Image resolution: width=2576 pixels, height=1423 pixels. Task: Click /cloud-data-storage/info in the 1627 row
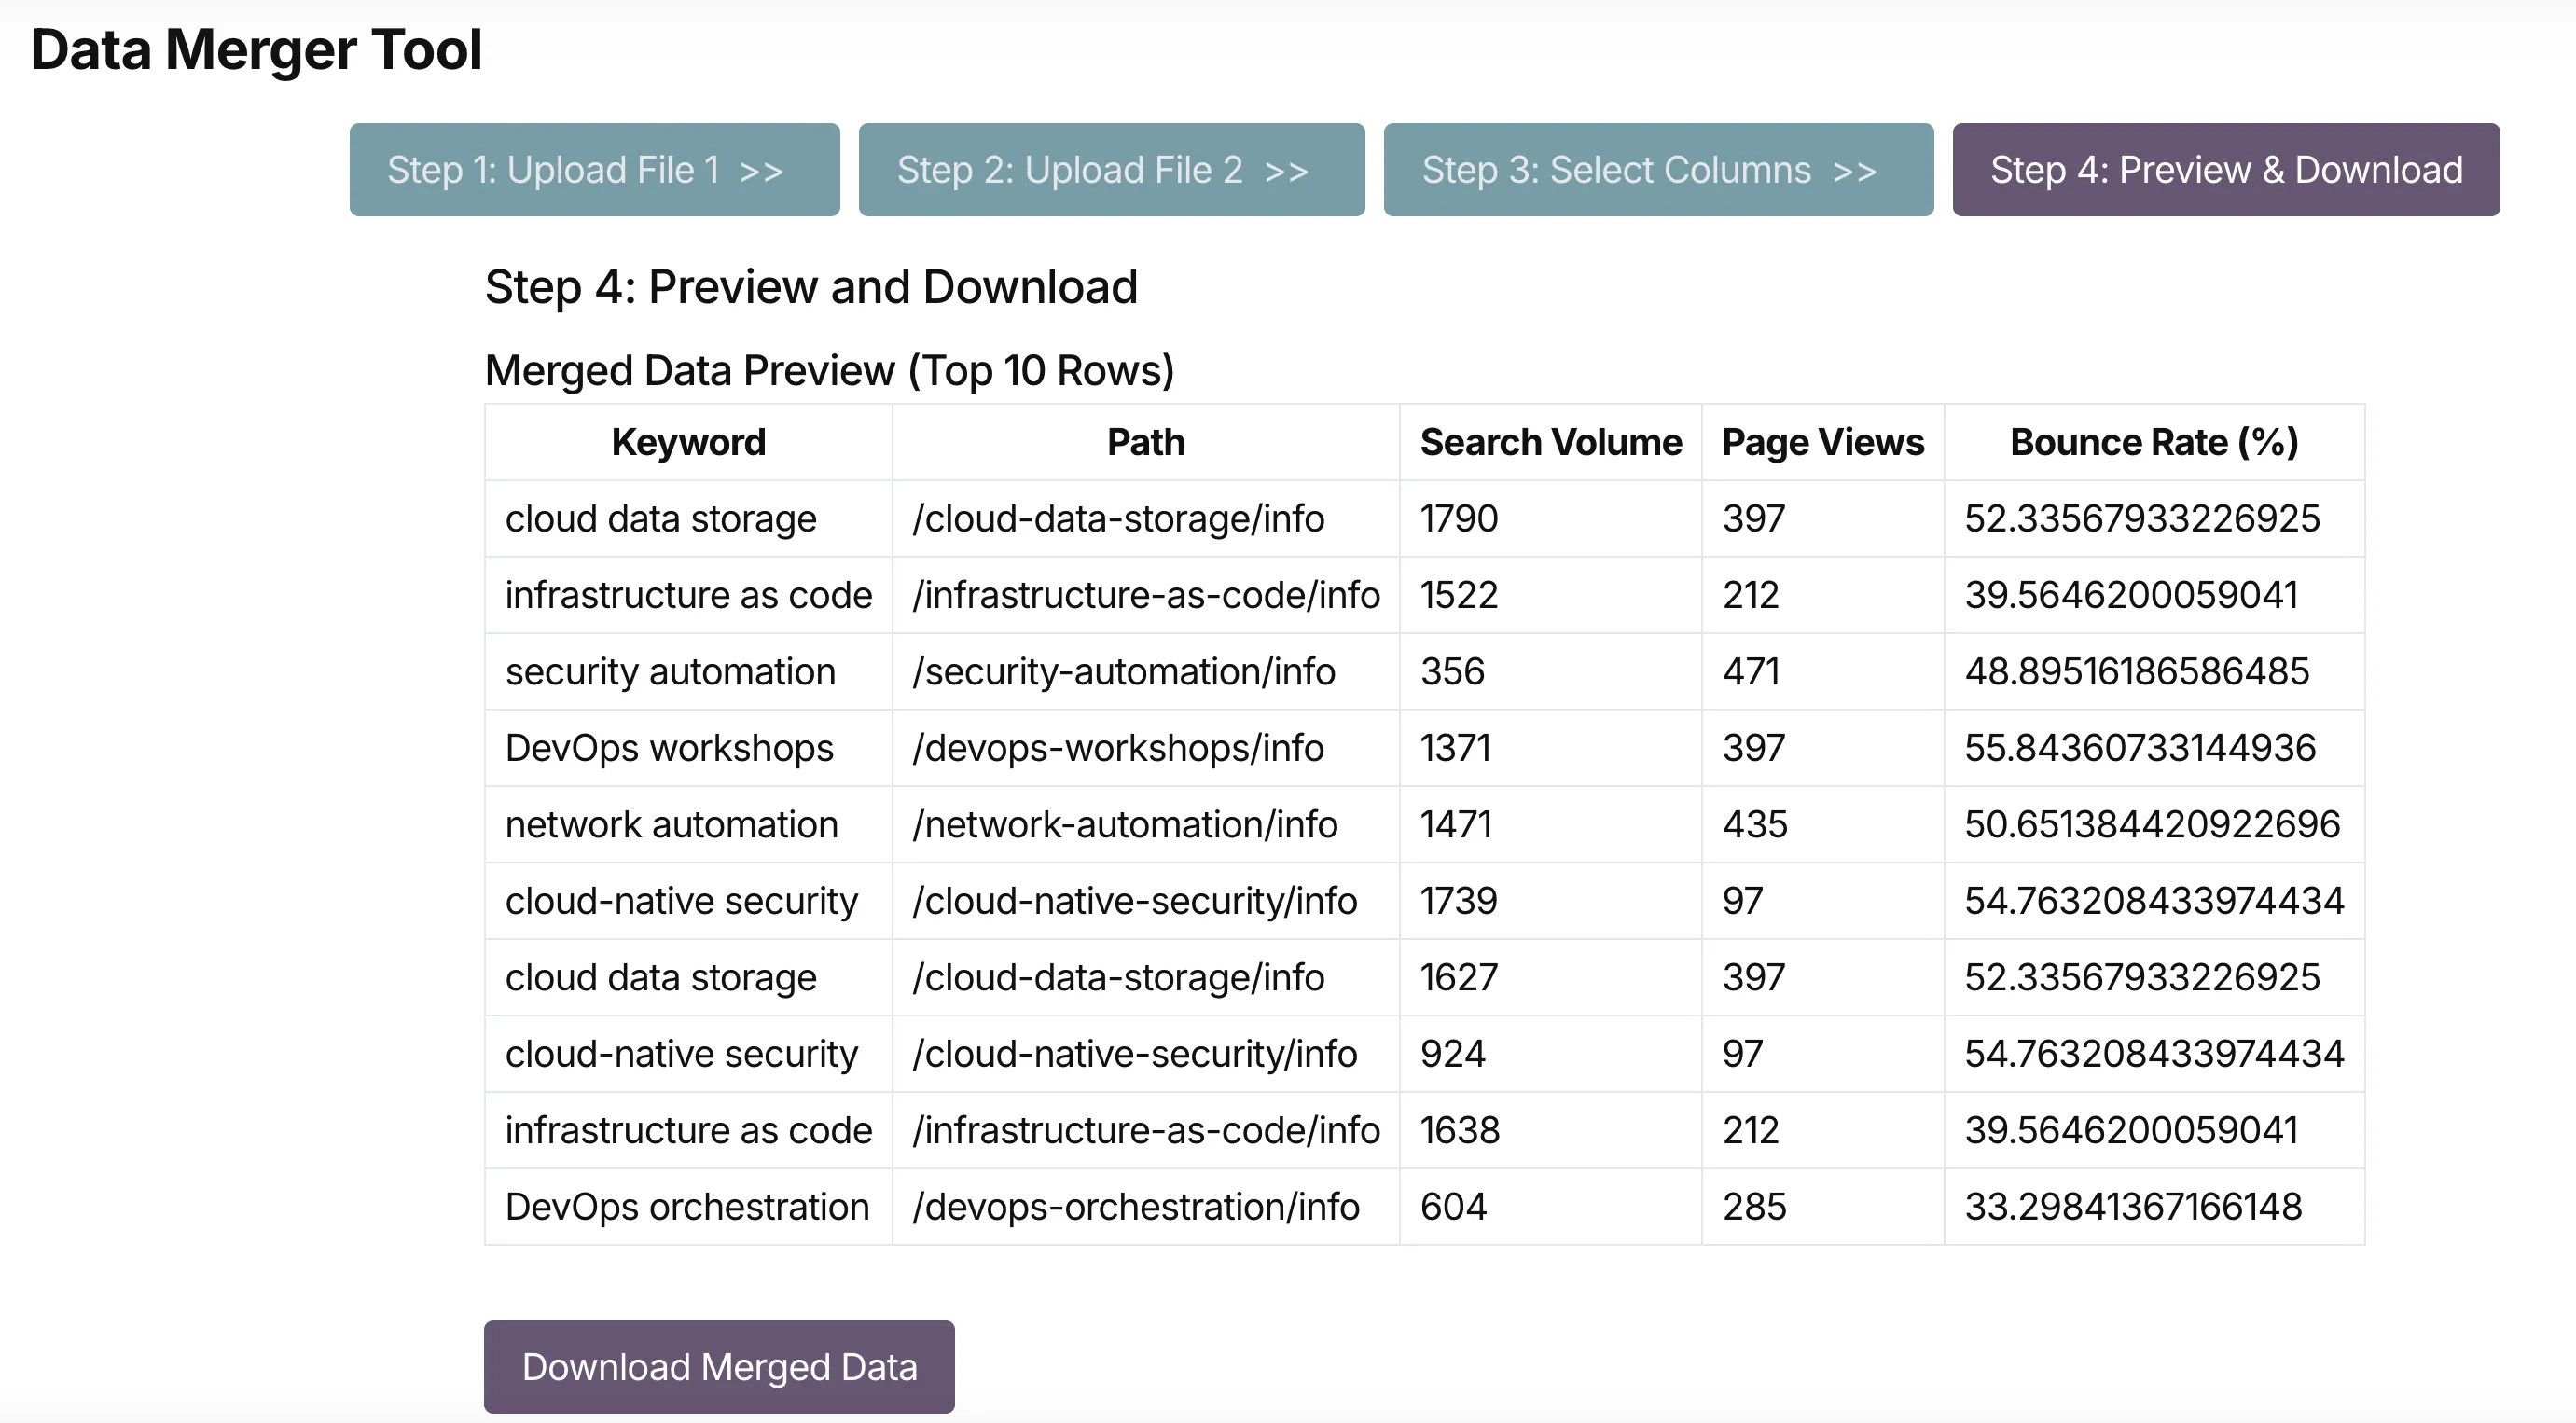tap(1146, 978)
